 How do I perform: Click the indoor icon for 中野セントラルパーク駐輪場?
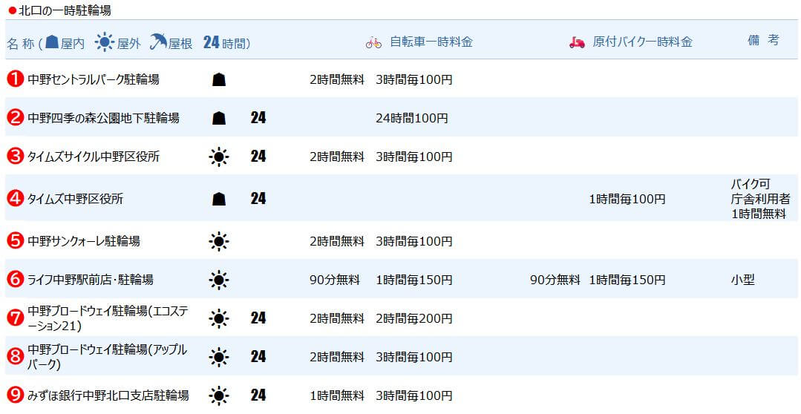tap(218, 79)
